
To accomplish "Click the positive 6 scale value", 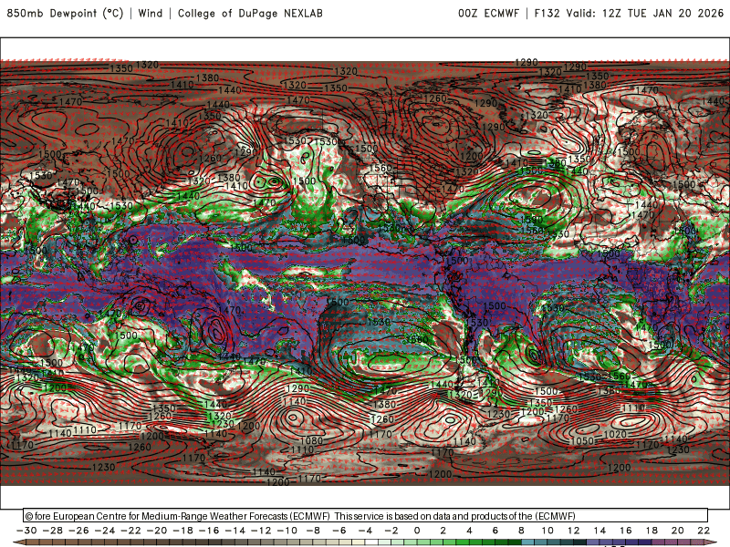I will tap(495, 531).
